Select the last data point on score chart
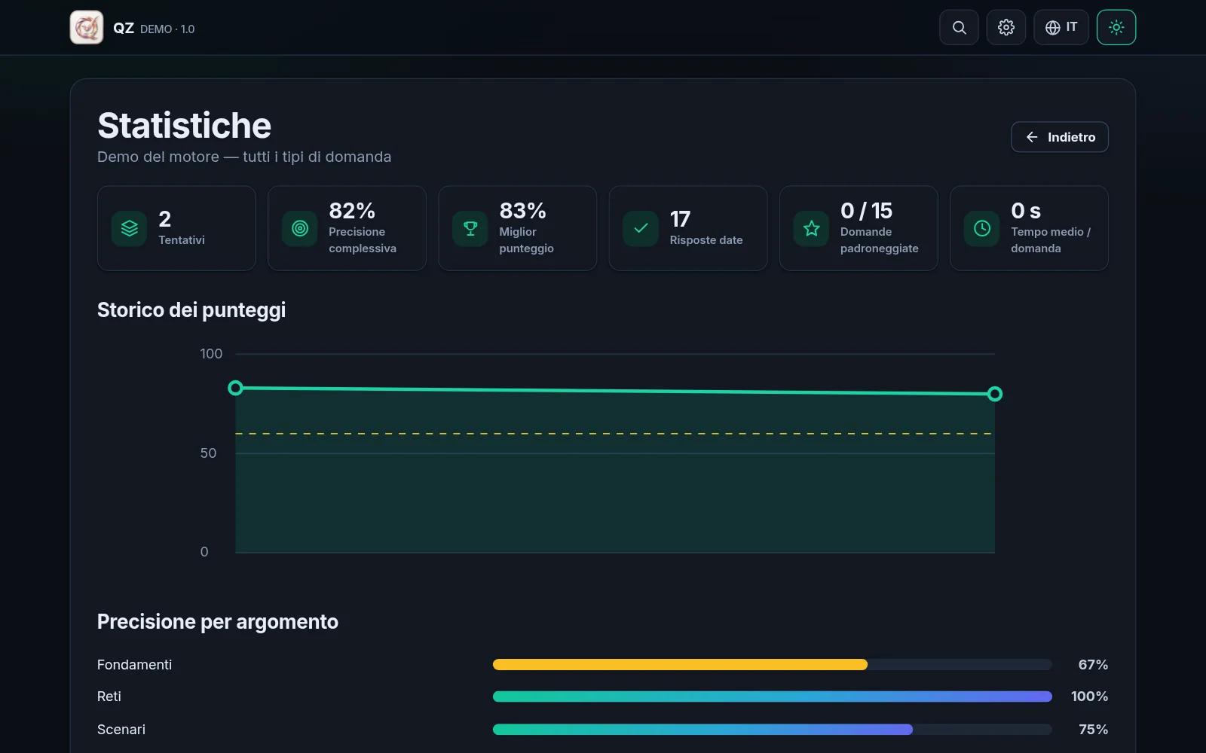 pyautogui.click(x=995, y=394)
